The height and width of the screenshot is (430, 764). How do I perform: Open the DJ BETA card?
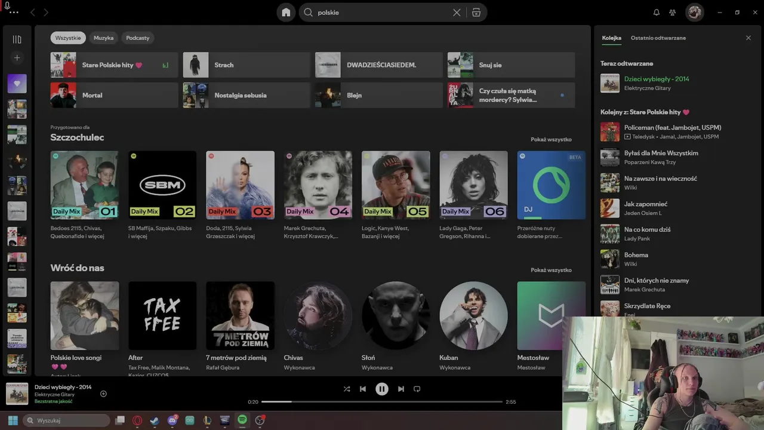(x=552, y=185)
